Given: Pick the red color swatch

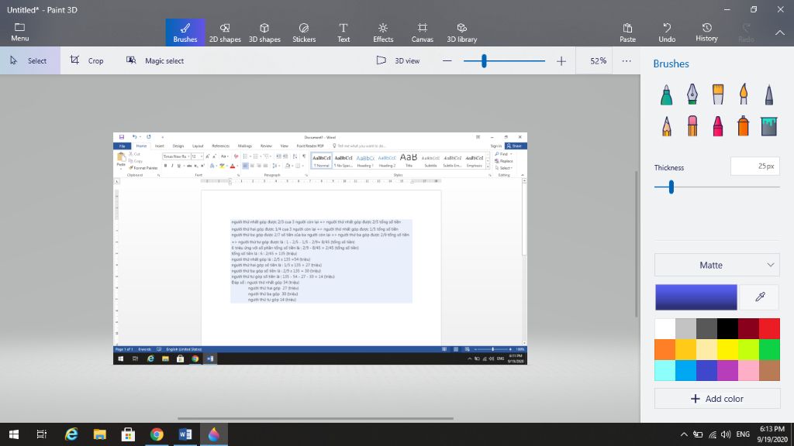Looking at the screenshot, I should 769,328.
